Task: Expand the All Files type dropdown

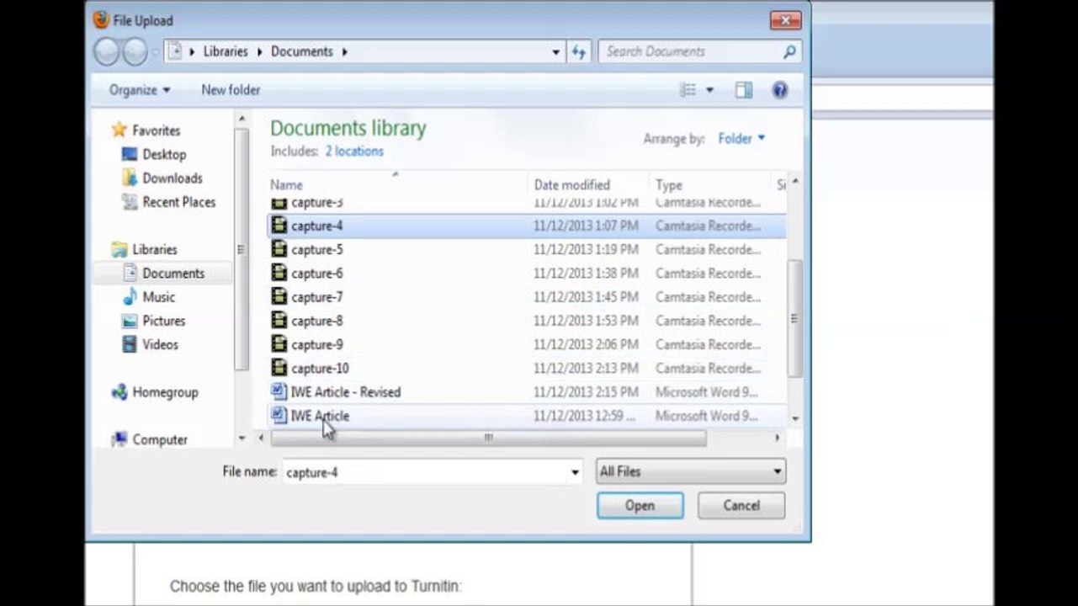Action: (690, 472)
